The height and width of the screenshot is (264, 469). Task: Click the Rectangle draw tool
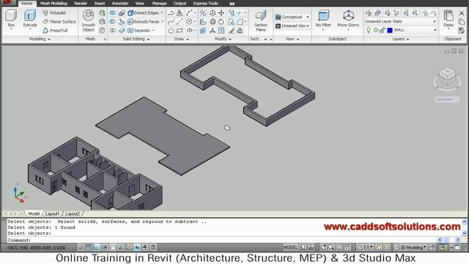click(x=180, y=30)
